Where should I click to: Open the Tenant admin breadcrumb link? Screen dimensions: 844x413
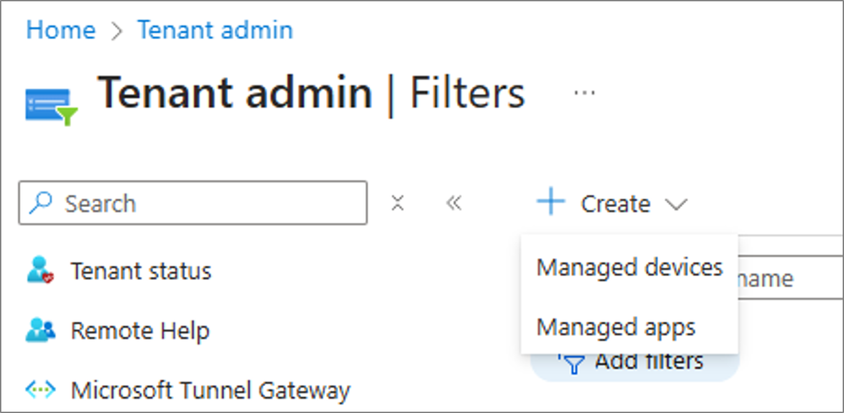click(215, 30)
